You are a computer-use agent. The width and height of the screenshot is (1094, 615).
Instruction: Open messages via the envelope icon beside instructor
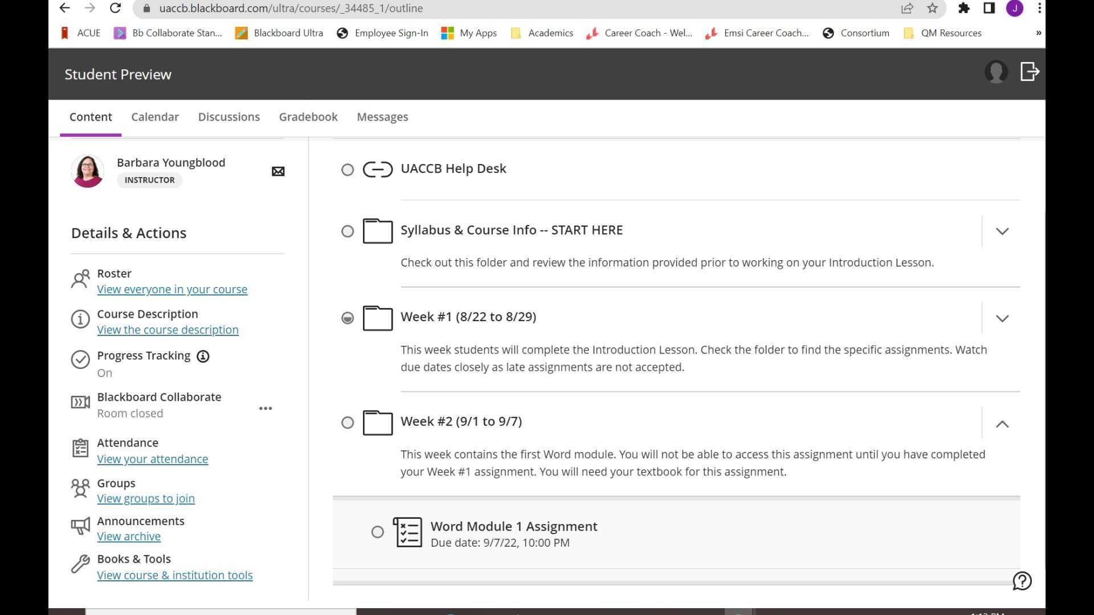pyautogui.click(x=277, y=171)
